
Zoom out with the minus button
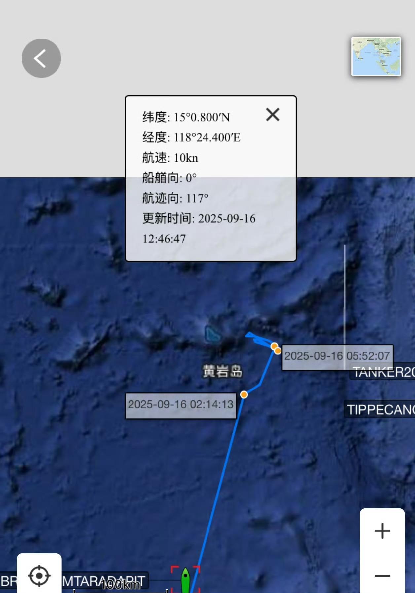click(382, 575)
